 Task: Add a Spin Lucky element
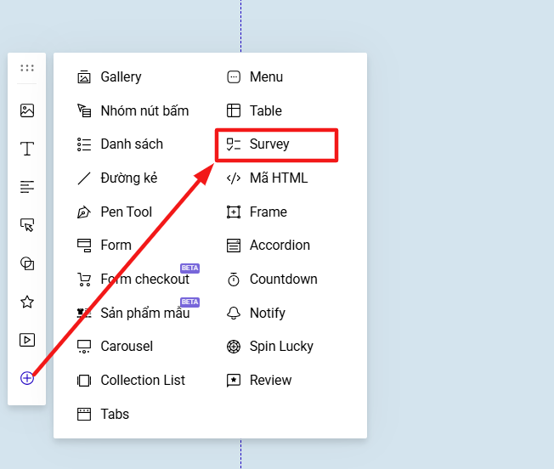click(x=281, y=347)
